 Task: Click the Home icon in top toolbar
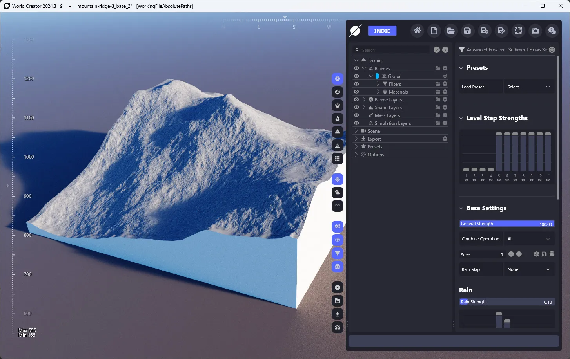point(417,31)
